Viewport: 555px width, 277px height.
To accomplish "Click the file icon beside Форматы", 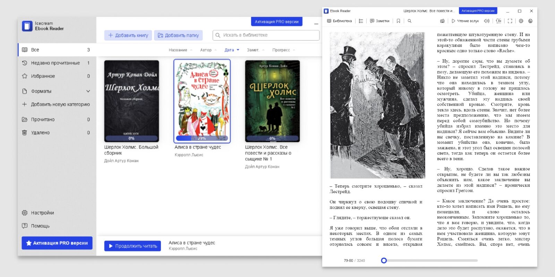I will [25, 91].
